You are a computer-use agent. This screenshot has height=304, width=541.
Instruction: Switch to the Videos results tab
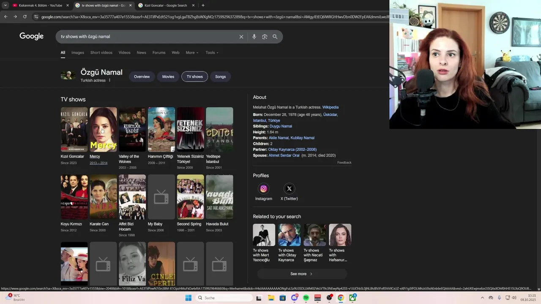(x=124, y=53)
